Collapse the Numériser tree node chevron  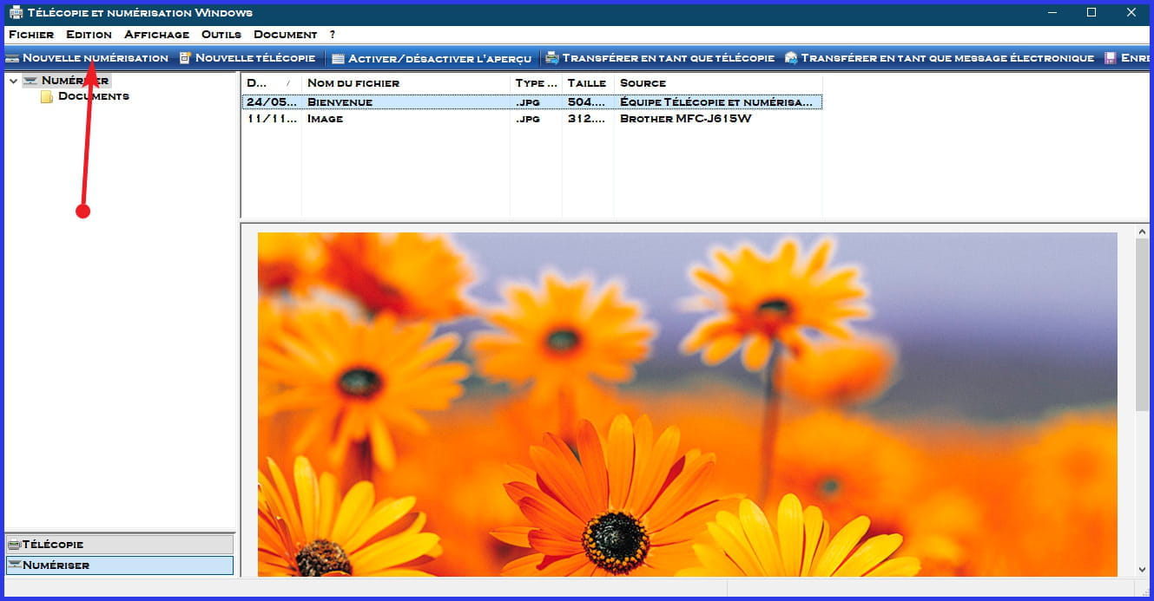pos(13,81)
